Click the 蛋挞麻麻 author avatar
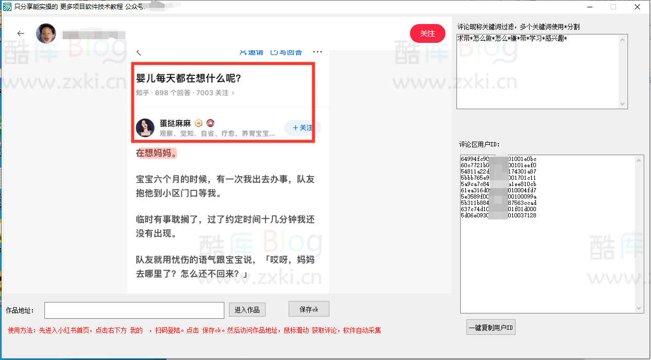The height and width of the screenshot is (360, 651). [x=145, y=127]
